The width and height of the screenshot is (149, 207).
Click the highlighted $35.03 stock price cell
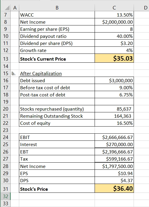(x=114, y=58)
